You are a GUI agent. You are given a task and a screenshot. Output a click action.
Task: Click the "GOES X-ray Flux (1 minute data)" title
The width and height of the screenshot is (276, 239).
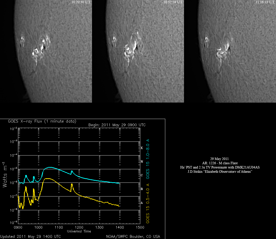pyautogui.click(x=42, y=121)
